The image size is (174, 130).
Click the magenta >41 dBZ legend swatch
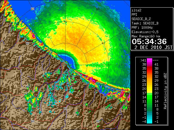(x=150, y=60)
